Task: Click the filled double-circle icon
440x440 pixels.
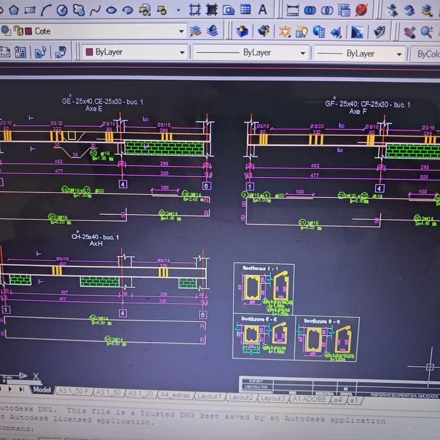Action: [310, 11]
